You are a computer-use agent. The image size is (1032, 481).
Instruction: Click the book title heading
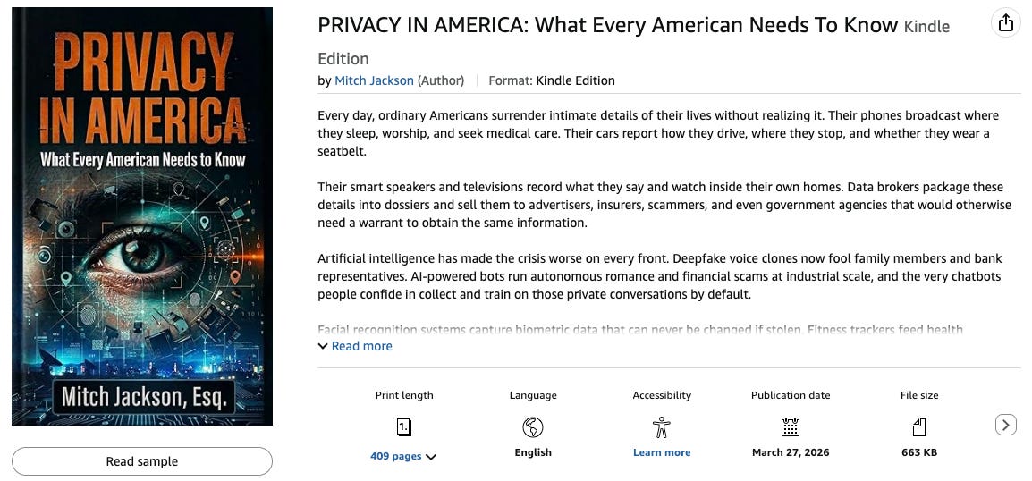pyautogui.click(x=607, y=25)
